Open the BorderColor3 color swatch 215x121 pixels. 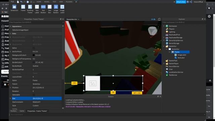coord(34,63)
